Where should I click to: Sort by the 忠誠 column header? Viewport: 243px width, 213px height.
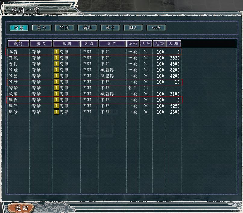[159, 44]
